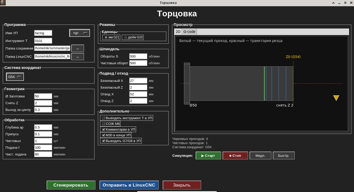The height and width of the screenshot is (192, 354).
Task: Click the Глубина ap input field
Action: tap(43, 127)
